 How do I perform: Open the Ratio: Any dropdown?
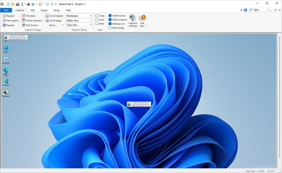click(x=79, y=20)
